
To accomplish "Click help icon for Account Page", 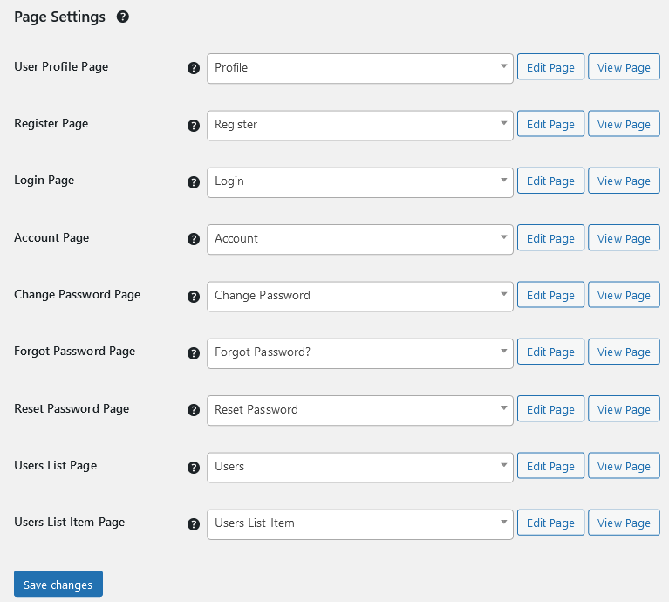I will [194, 239].
